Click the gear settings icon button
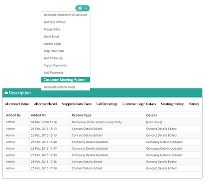The height and width of the screenshot is (187, 206). coord(80,8)
